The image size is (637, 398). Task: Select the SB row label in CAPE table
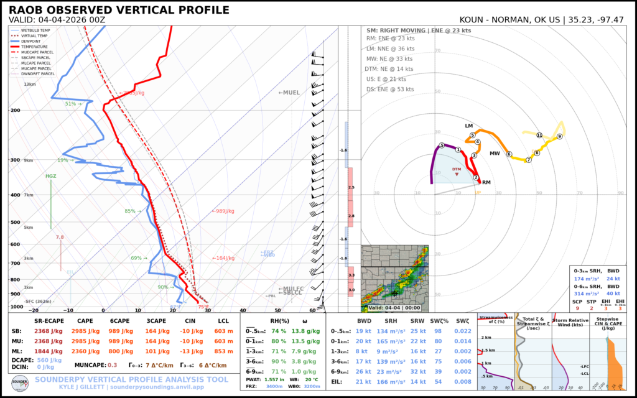click(17, 331)
